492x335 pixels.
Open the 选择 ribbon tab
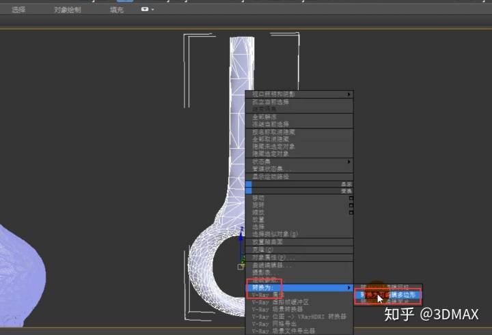point(18,10)
